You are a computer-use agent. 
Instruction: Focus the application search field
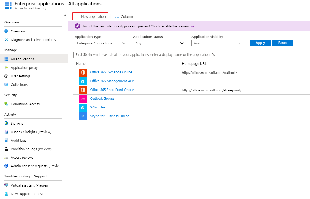(x=191, y=54)
